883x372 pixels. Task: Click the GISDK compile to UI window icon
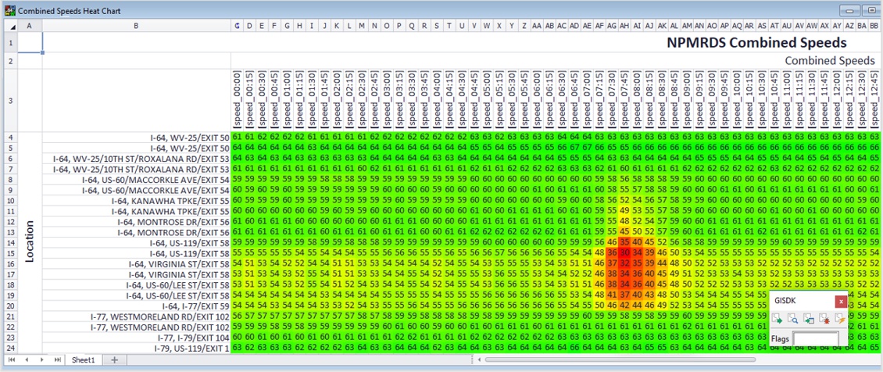810,320
